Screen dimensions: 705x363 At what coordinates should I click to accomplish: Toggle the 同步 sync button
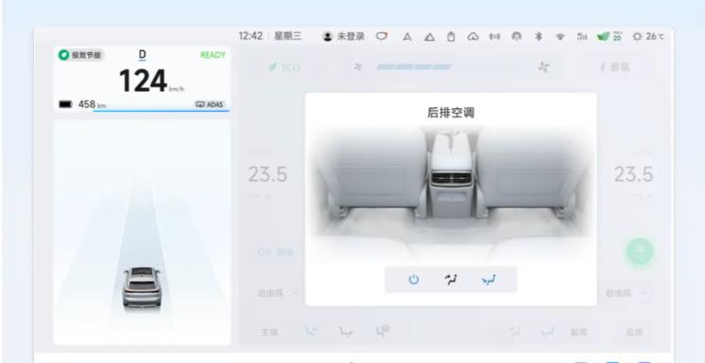click(276, 252)
